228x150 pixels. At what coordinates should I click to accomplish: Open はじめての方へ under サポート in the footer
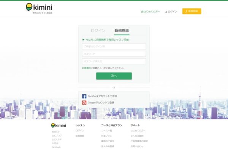click(x=138, y=131)
